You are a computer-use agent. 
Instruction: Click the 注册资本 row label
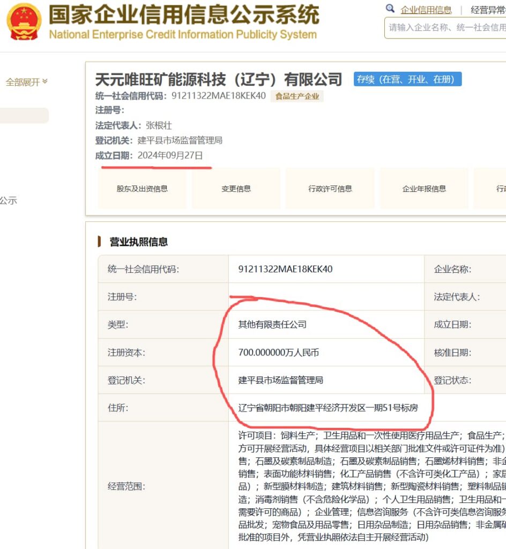(x=126, y=352)
